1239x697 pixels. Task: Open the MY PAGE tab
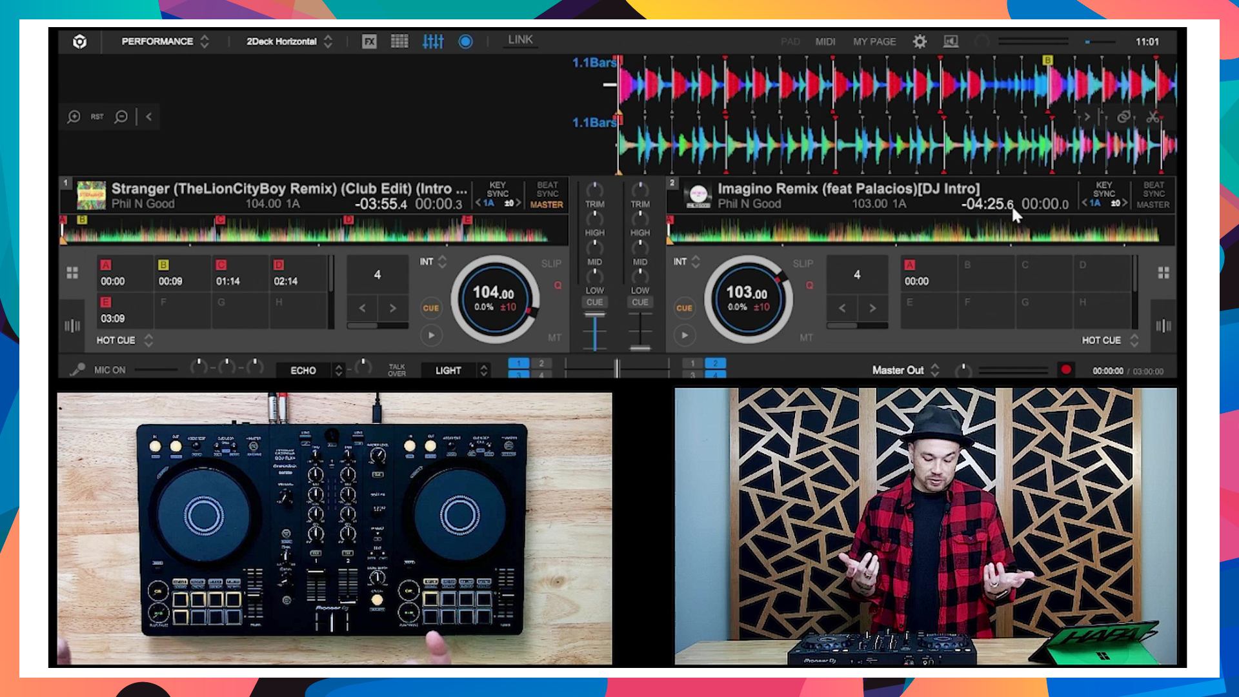coord(874,42)
